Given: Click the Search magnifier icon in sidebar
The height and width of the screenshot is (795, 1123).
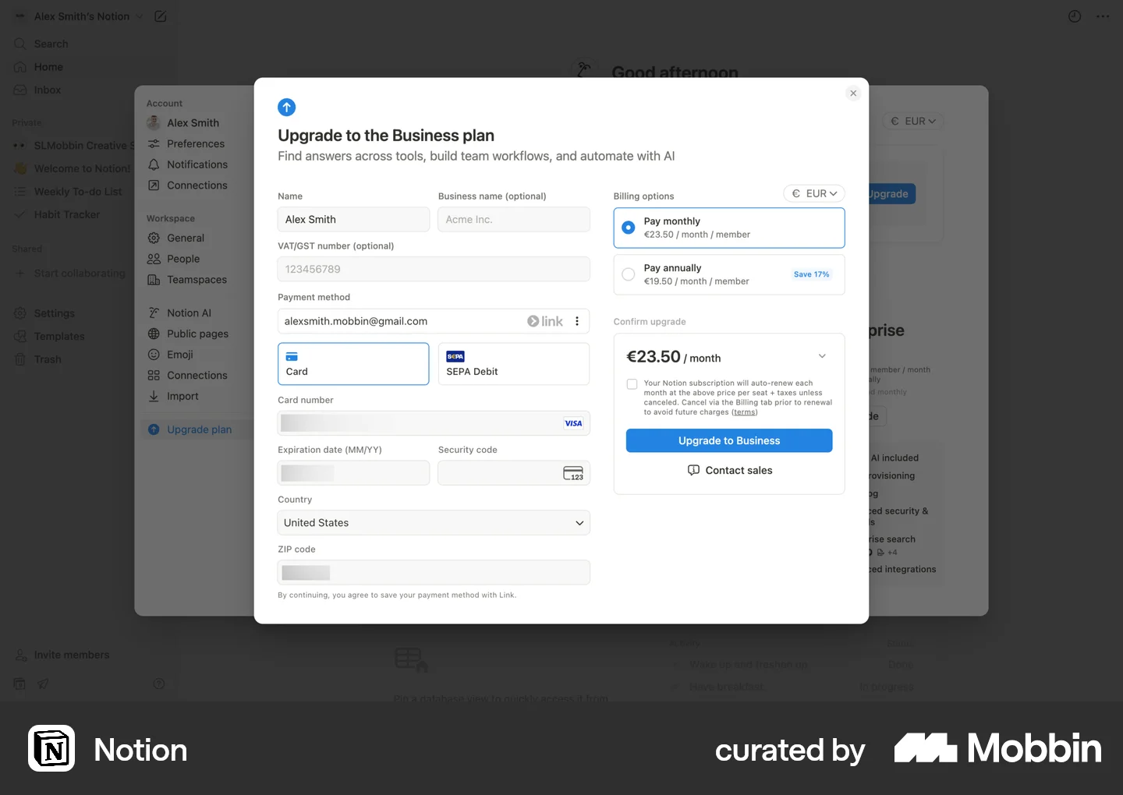Looking at the screenshot, I should point(20,44).
